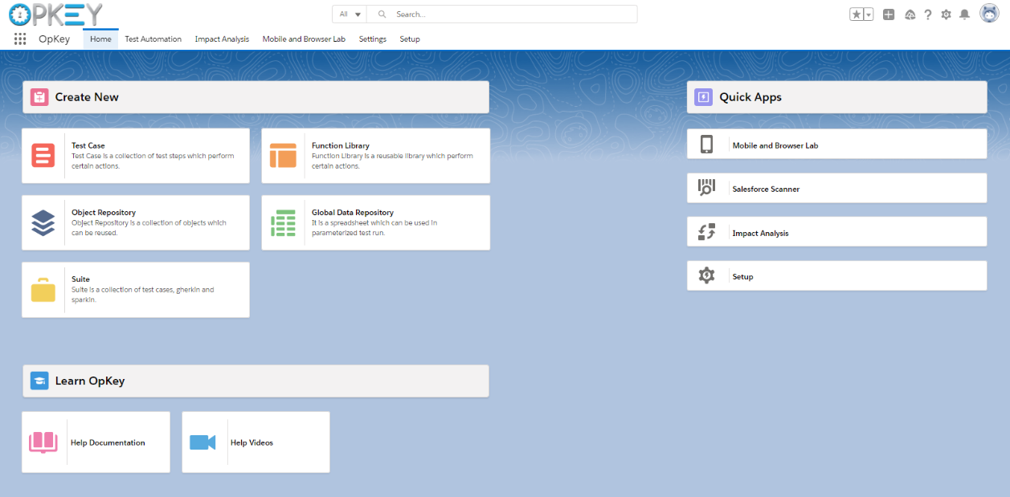Open the Setup gear icon in header

[x=946, y=14]
